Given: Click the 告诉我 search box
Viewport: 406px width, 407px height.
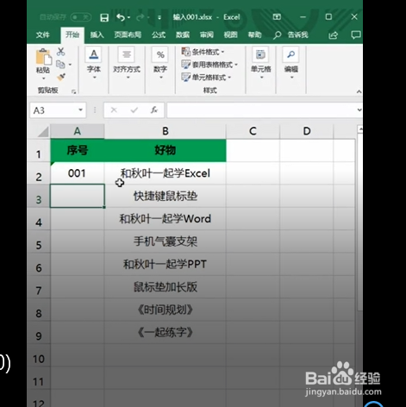Looking at the screenshot, I should point(290,35).
